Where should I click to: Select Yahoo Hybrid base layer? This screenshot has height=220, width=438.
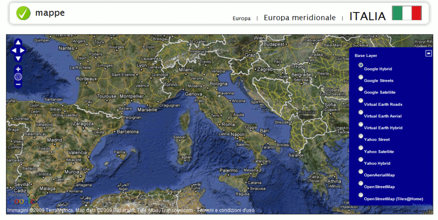tap(361, 160)
